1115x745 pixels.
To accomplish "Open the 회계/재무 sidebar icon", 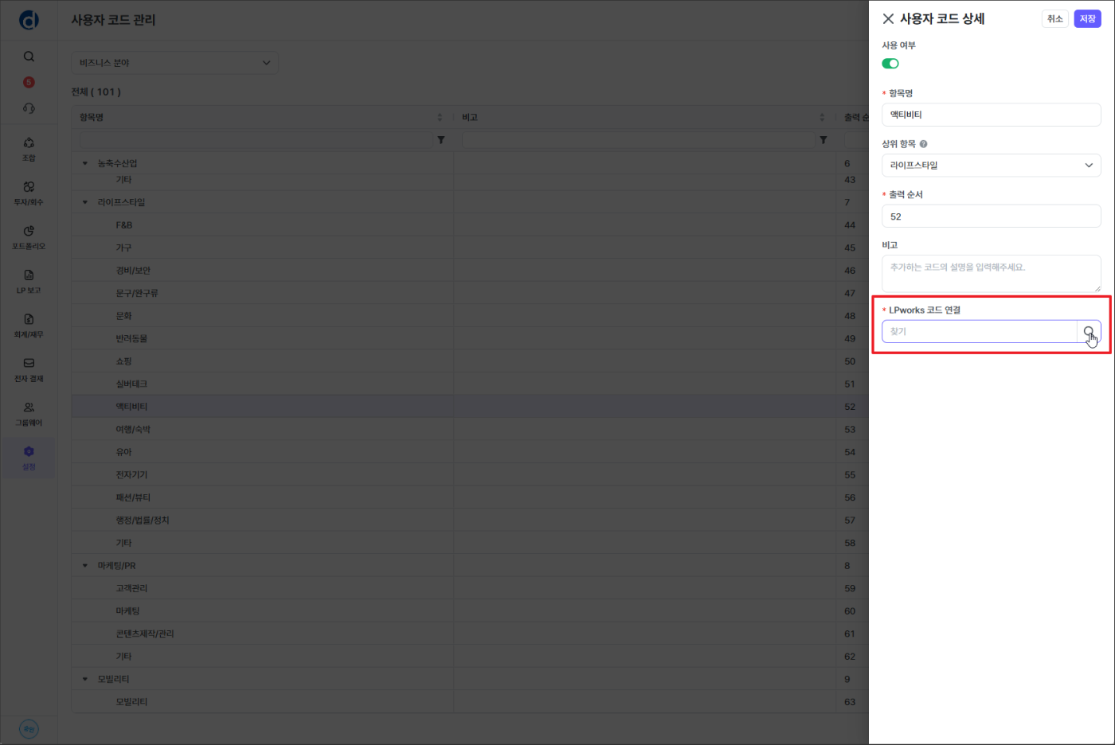I will [x=29, y=325].
